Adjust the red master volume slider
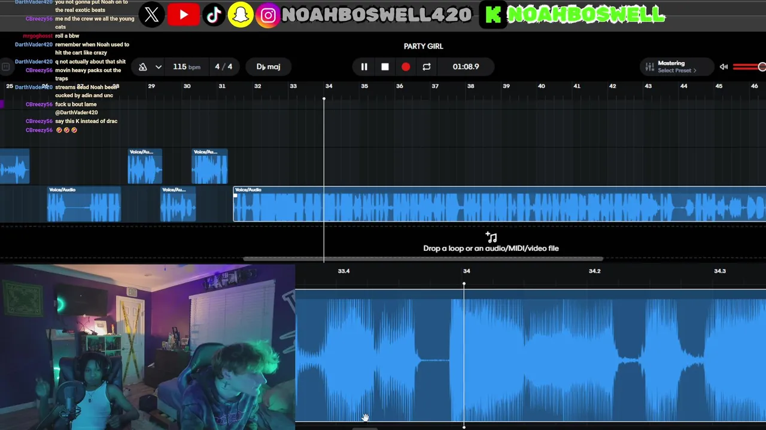Screen dimensions: 766x430 coord(749,67)
